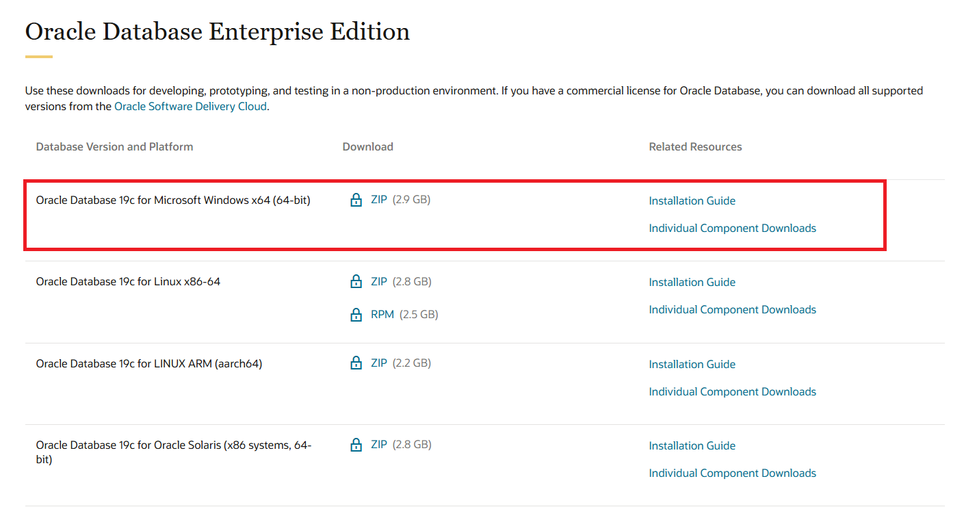This screenshot has height=507, width=964.
Task: Open Individual Component Downloads for Windows x64
Action: pos(733,228)
